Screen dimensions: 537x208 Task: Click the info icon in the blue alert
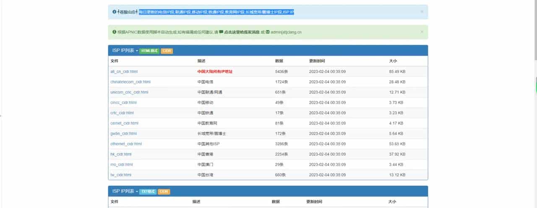click(114, 12)
